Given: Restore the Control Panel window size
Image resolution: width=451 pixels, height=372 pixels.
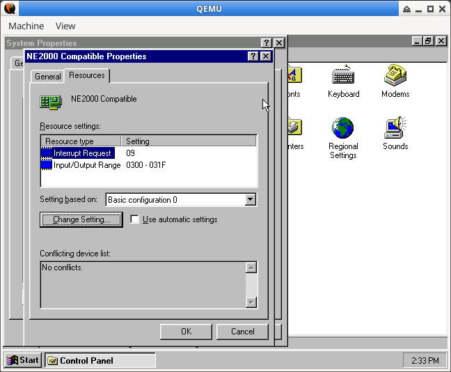Looking at the screenshot, I should click(x=428, y=41).
